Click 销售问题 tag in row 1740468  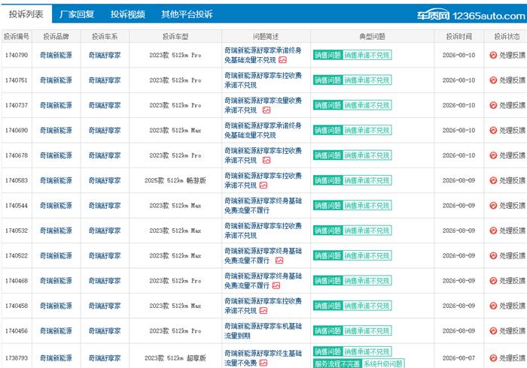pyautogui.click(x=327, y=281)
